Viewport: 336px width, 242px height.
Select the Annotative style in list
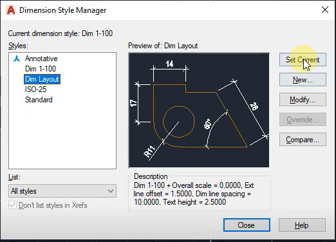pyautogui.click(x=41, y=59)
